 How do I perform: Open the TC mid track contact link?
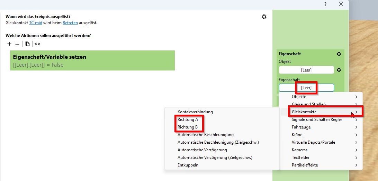point(36,23)
